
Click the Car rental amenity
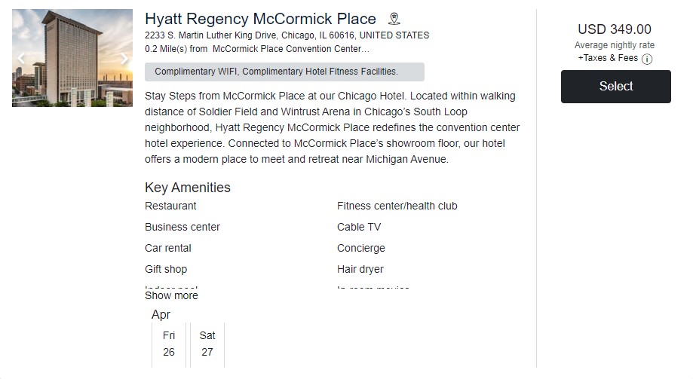[x=168, y=248]
